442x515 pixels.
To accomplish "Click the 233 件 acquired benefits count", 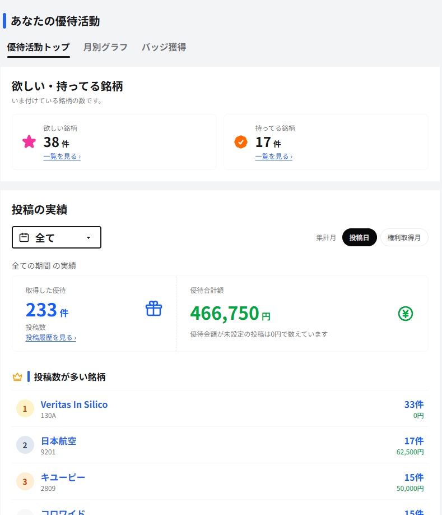I will click(47, 310).
